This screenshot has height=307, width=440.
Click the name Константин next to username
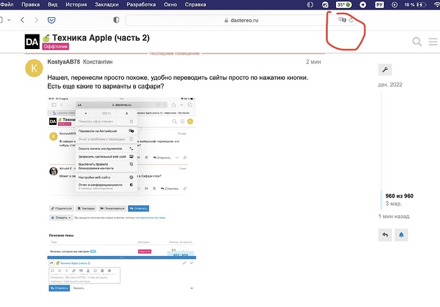coord(98,62)
